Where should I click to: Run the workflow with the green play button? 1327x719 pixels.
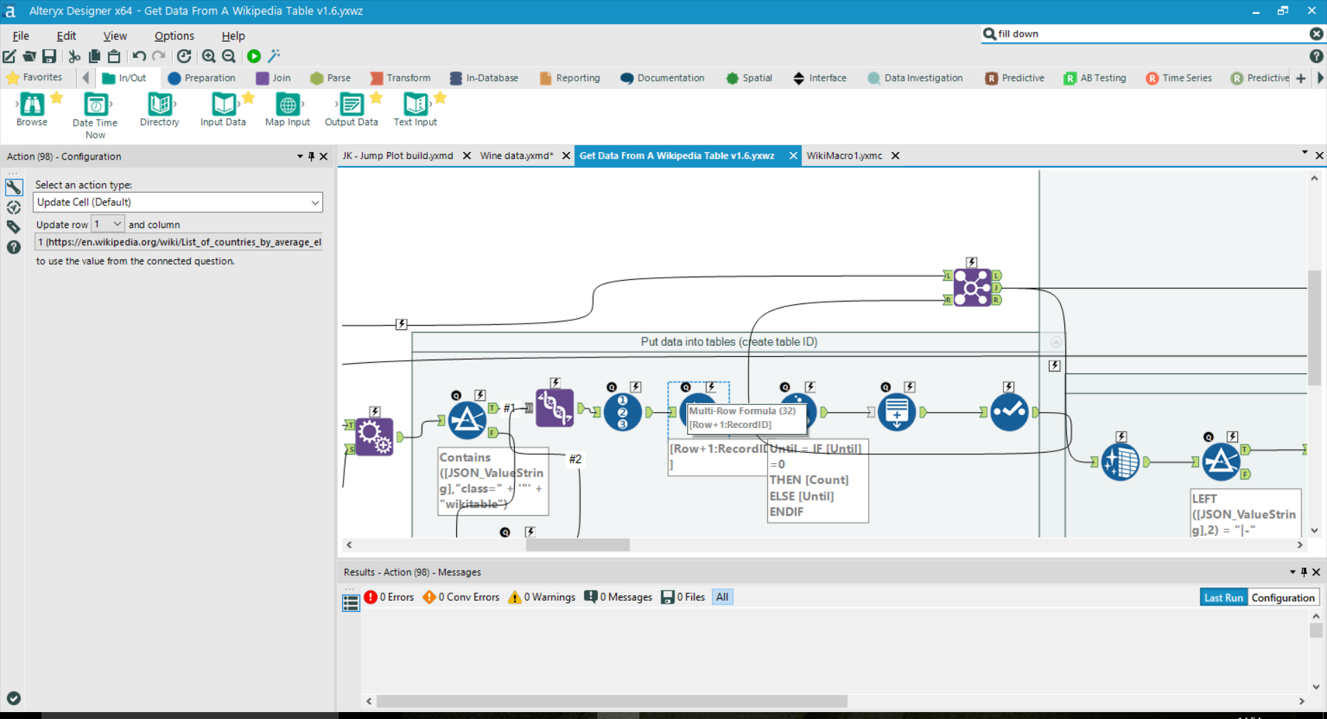pos(254,57)
